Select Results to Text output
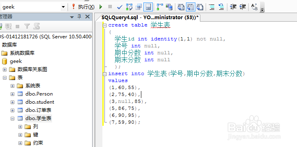297x147 pixels. [181, 7]
